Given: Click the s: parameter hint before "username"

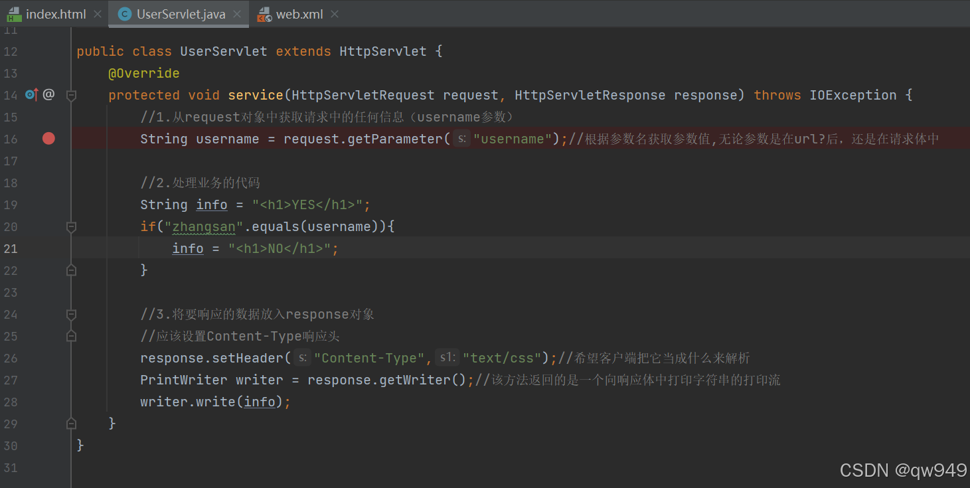Looking at the screenshot, I should [462, 139].
